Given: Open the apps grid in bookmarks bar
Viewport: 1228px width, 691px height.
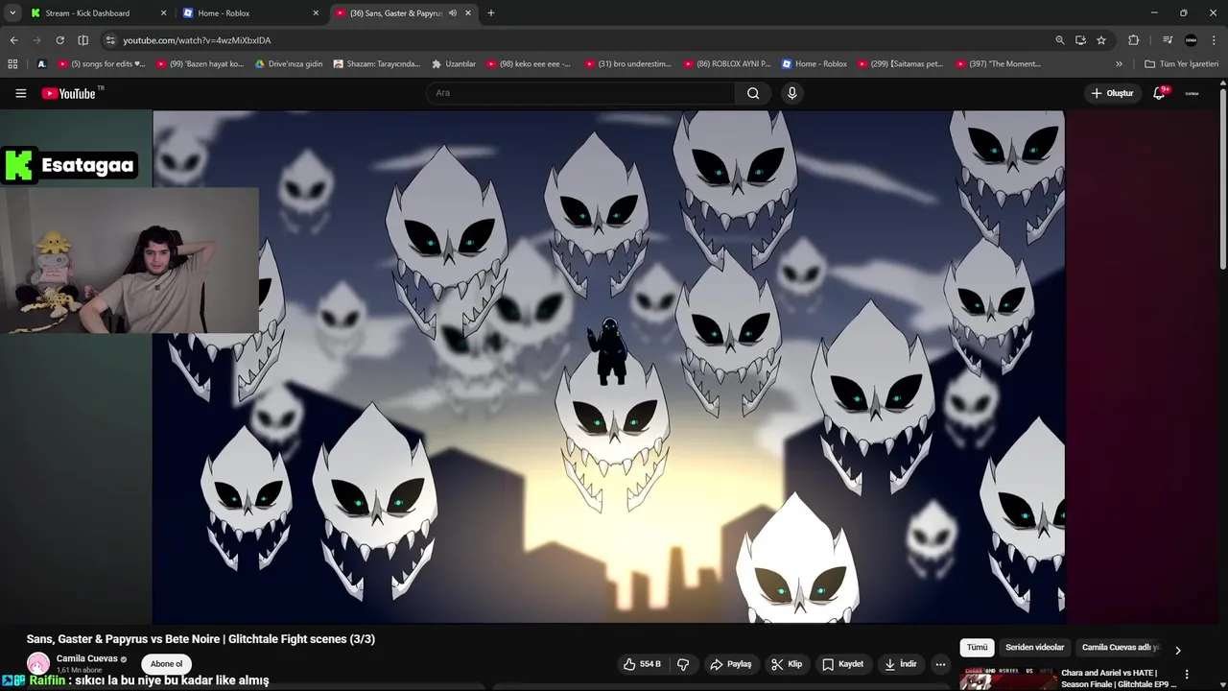Looking at the screenshot, I should [12, 64].
